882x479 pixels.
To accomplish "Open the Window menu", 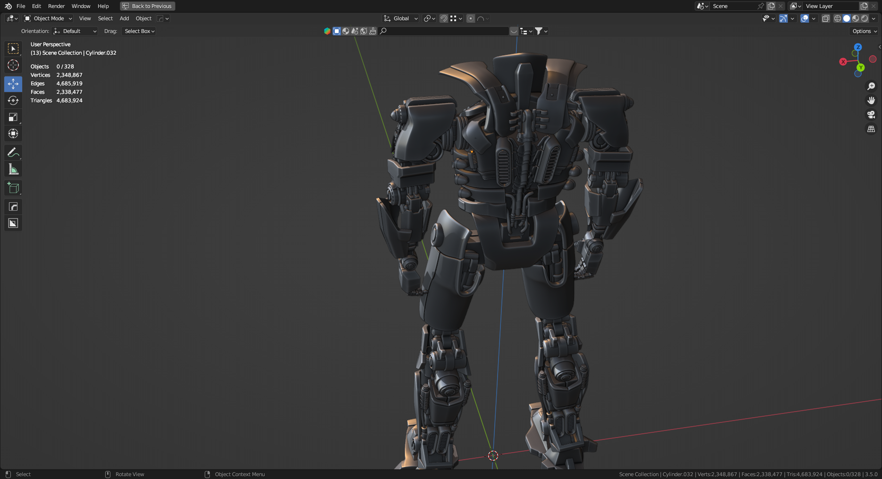I will pyautogui.click(x=81, y=6).
